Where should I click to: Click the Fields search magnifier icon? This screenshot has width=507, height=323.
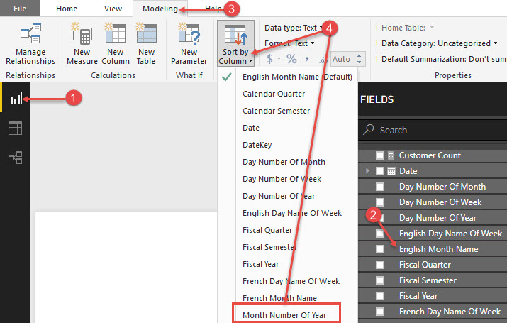(x=368, y=129)
